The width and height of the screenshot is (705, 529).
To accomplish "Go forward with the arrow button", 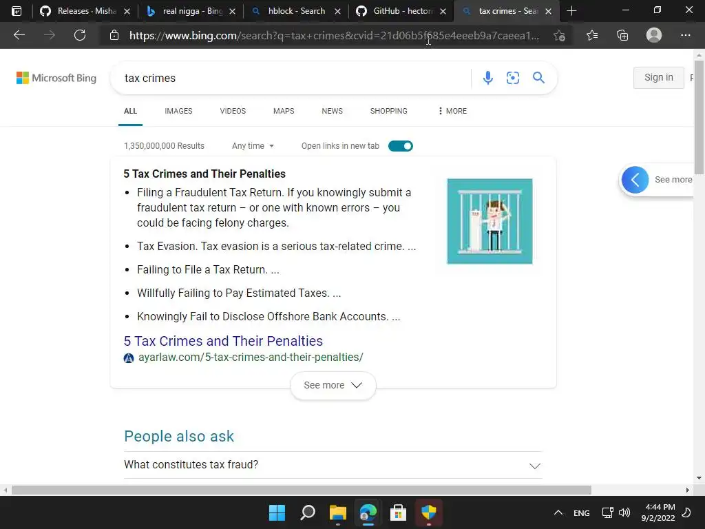I will (x=50, y=35).
